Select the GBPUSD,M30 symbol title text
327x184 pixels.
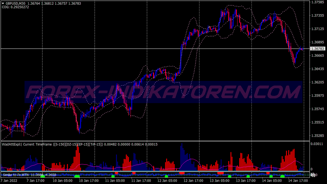click(x=16, y=4)
